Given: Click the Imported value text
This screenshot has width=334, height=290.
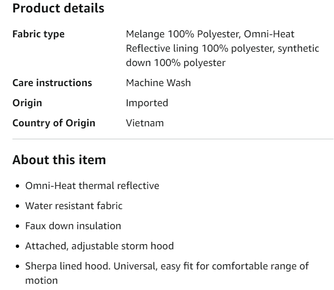Looking at the screenshot, I should [147, 103].
